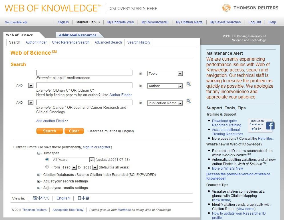
Task: Focus the Topic search input field
Action: [x=84, y=73]
